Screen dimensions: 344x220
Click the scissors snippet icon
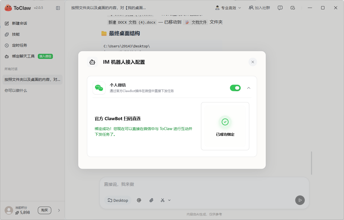(x=162, y=200)
